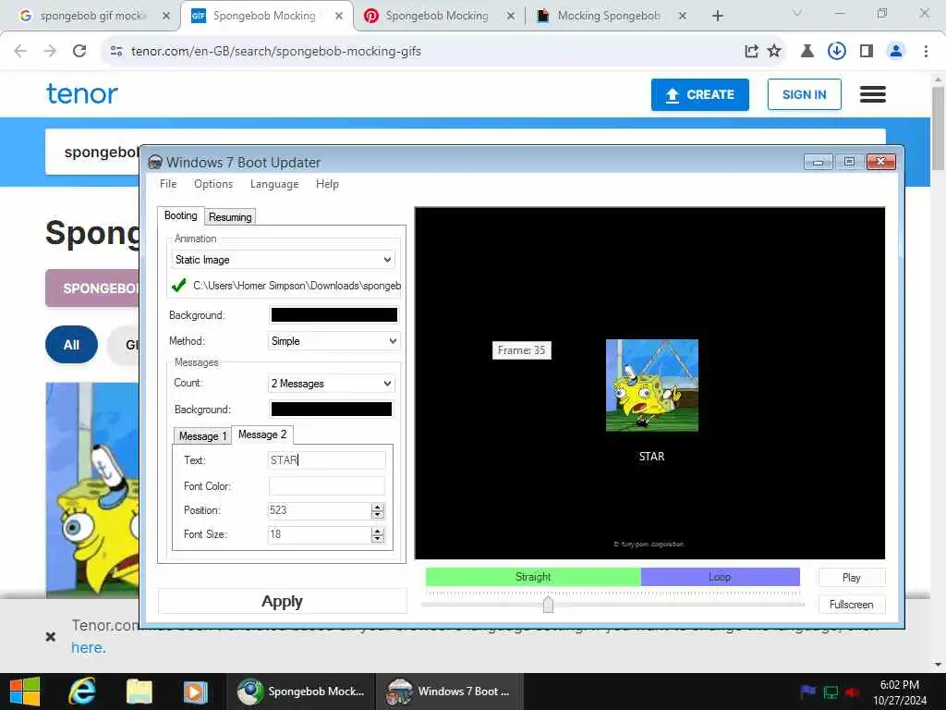Click the image file path text

(297, 286)
